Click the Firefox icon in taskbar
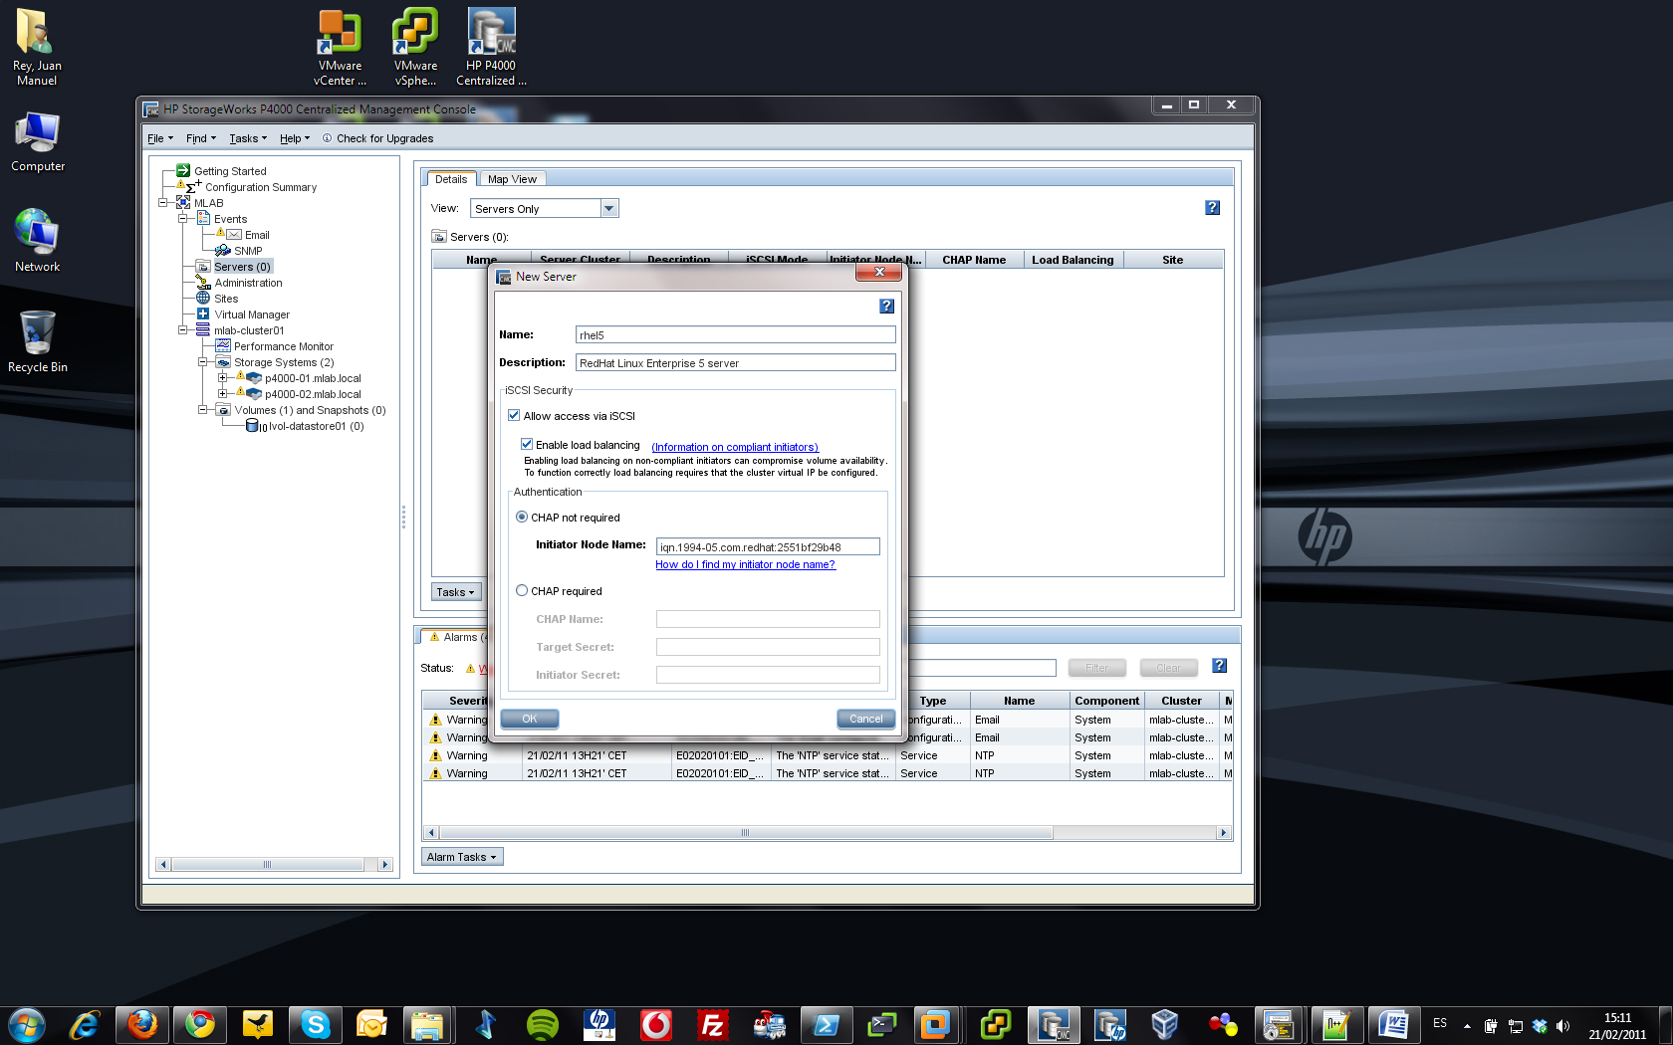 (142, 1024)
